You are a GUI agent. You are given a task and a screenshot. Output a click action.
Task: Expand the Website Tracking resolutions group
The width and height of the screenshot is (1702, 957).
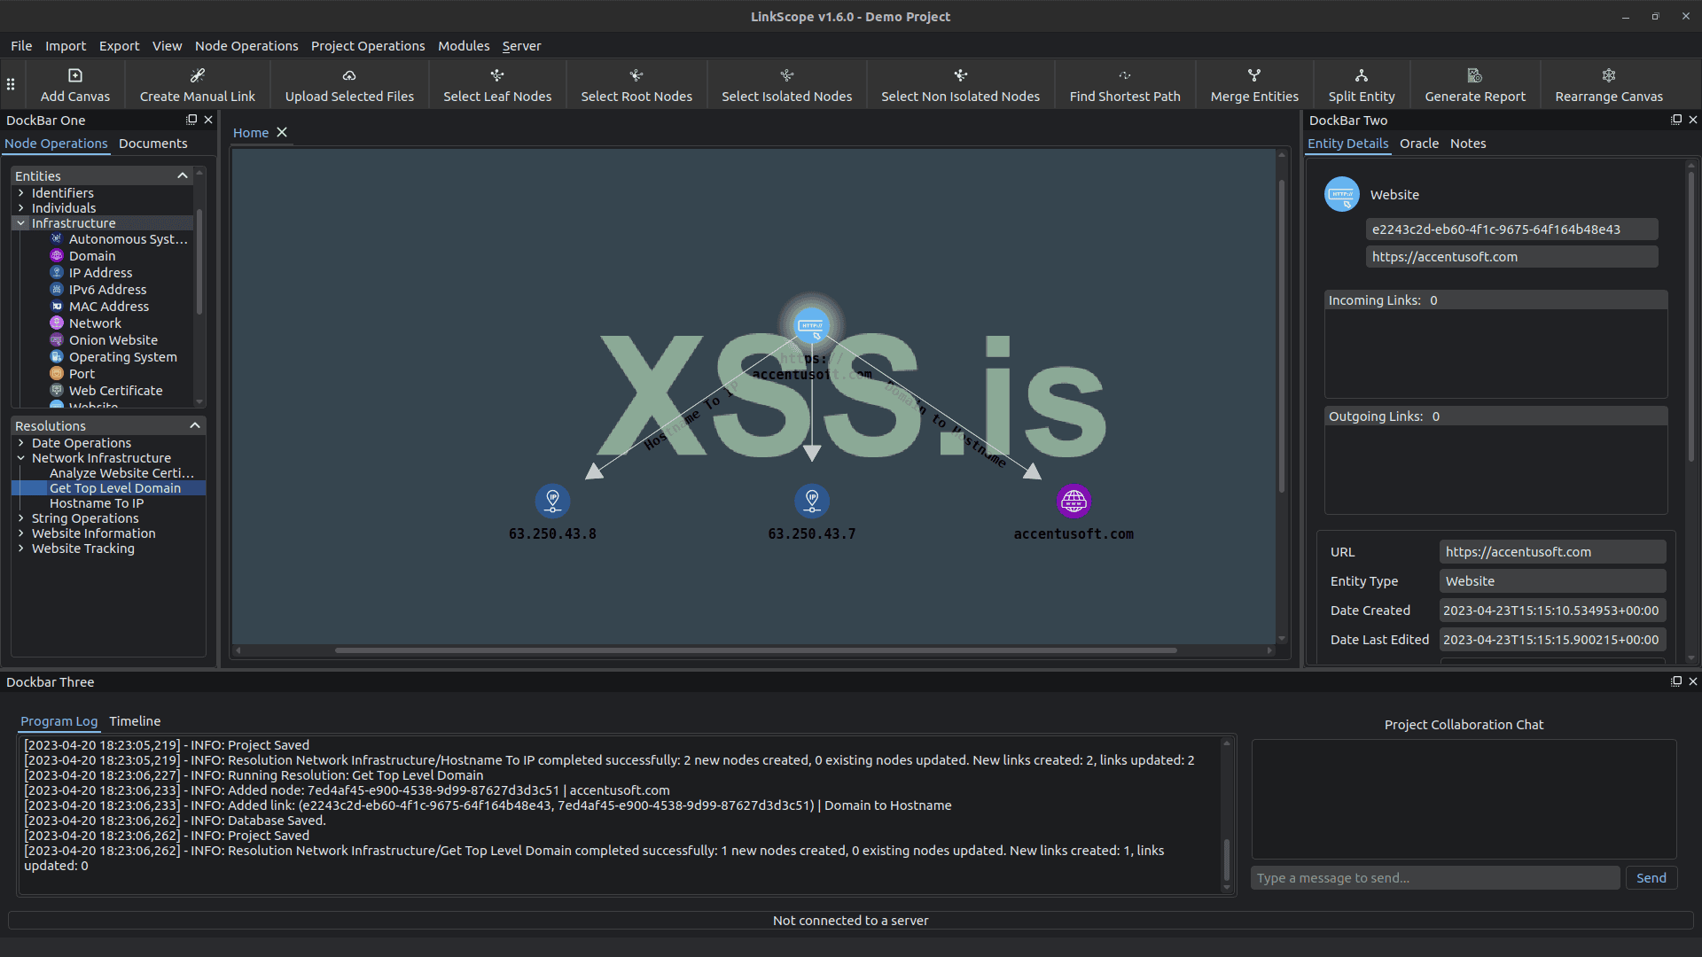click(21, 549)
